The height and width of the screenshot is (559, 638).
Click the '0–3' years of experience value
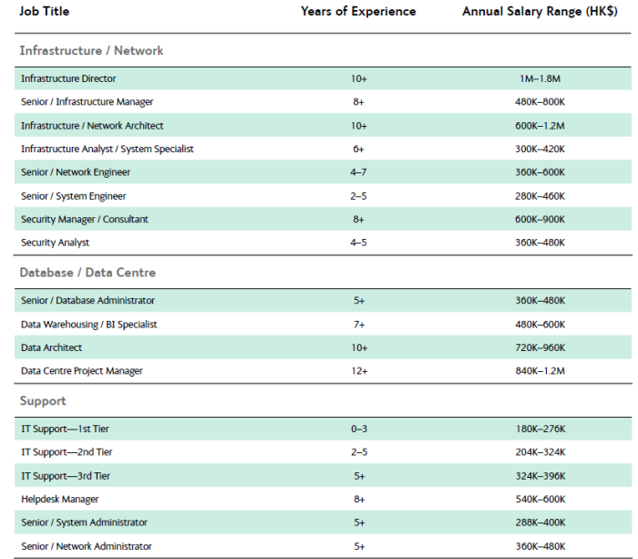359,430
